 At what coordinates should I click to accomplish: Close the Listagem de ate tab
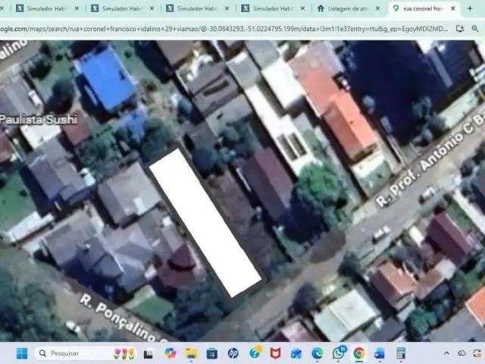point(377,8)
